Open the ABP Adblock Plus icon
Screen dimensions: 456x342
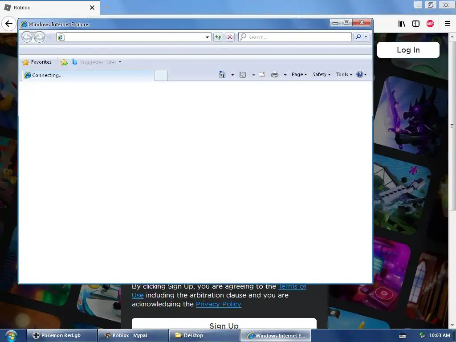[430, 24]
